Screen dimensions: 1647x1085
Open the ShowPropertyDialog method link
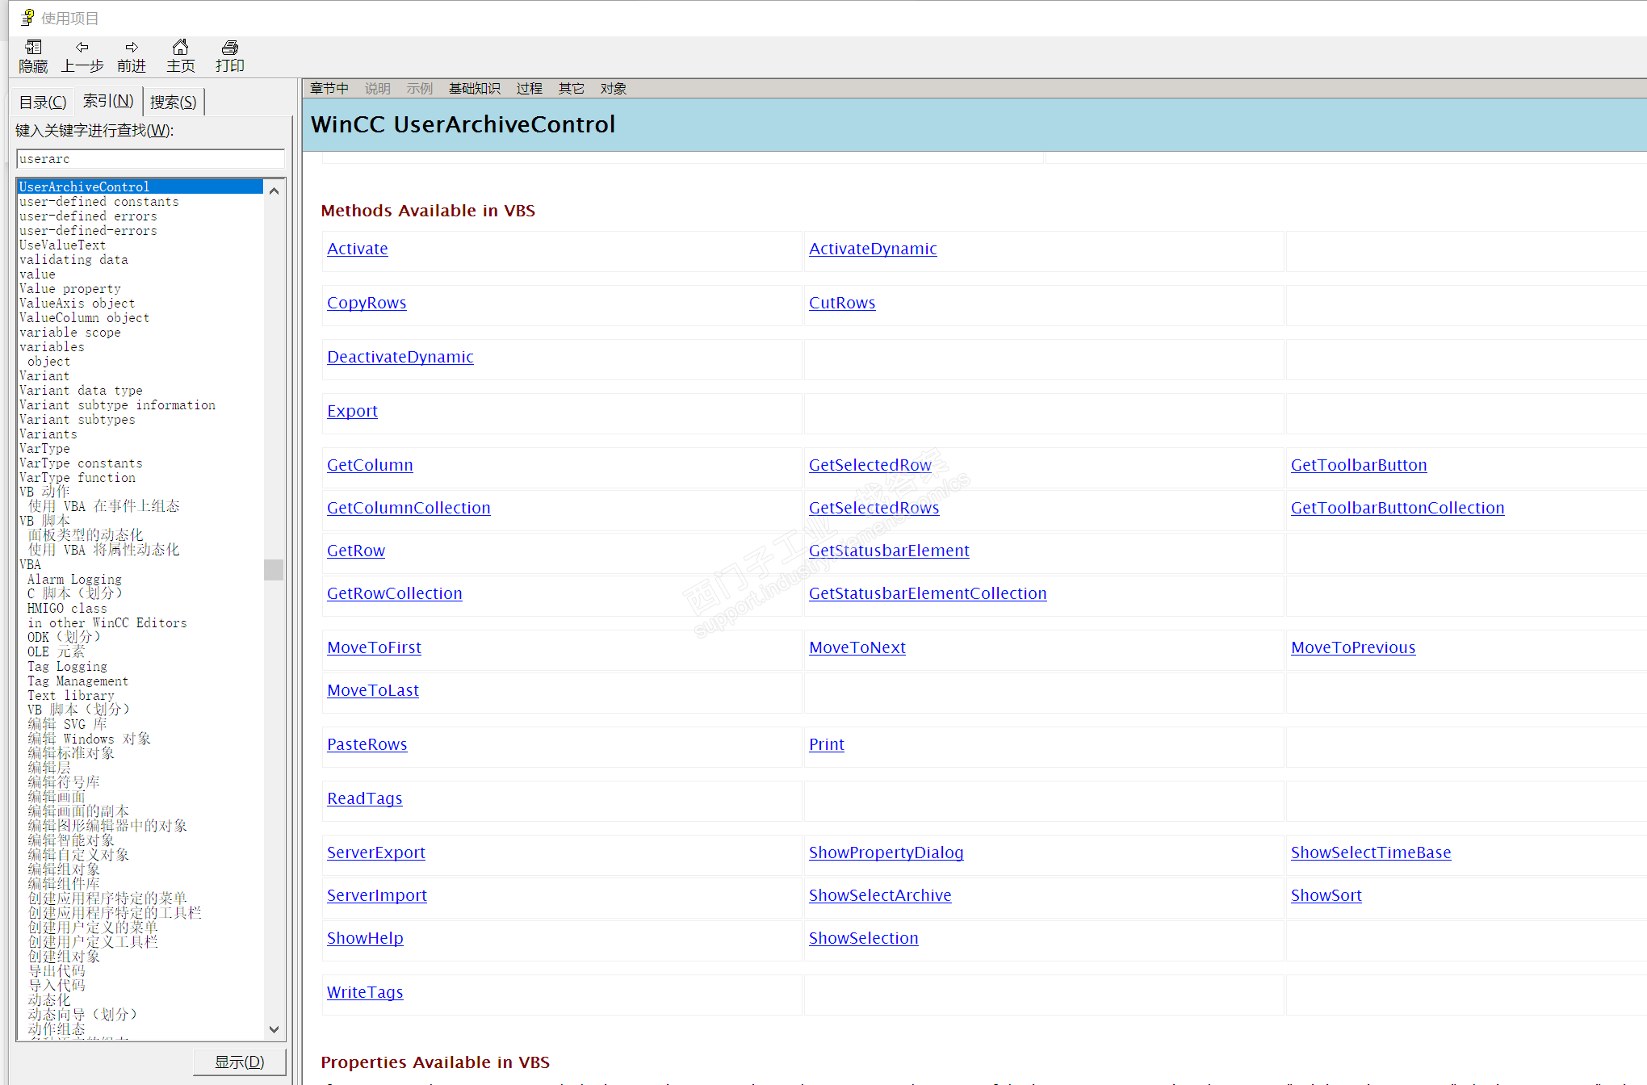pyautogui.click(x=886, y=852)
